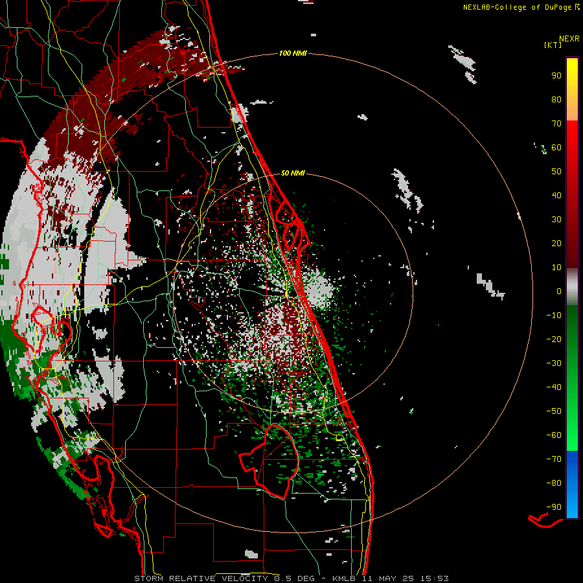Viewport: 583px width, 583px height.
Task: Click the [KT] units label
Action: coord(553,45)
